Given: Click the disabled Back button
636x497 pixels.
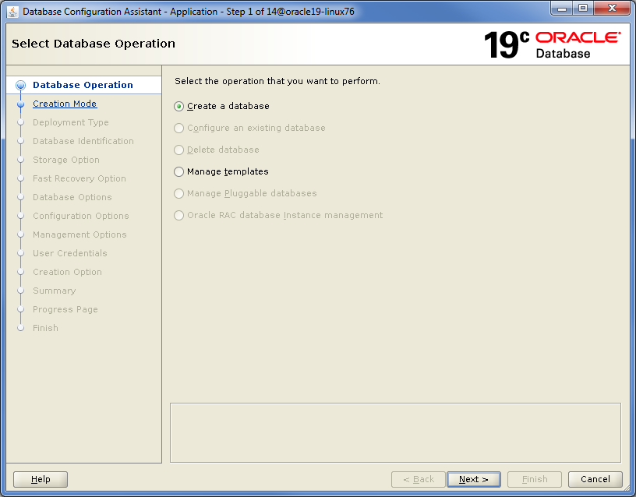Looking at the screenshot, I should tap(419, 479).
